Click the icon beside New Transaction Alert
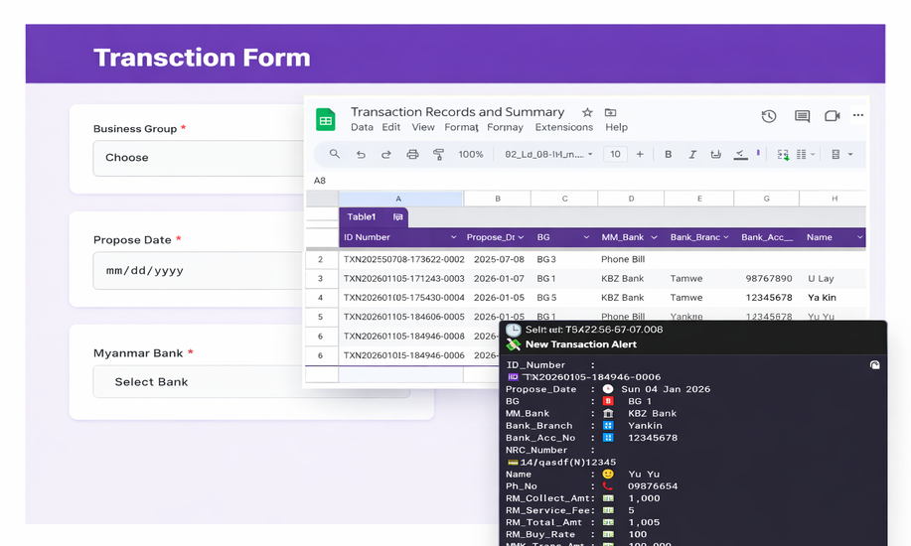 (513, 344)
